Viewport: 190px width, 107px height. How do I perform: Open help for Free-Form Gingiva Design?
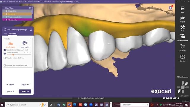tap(31, 30)
